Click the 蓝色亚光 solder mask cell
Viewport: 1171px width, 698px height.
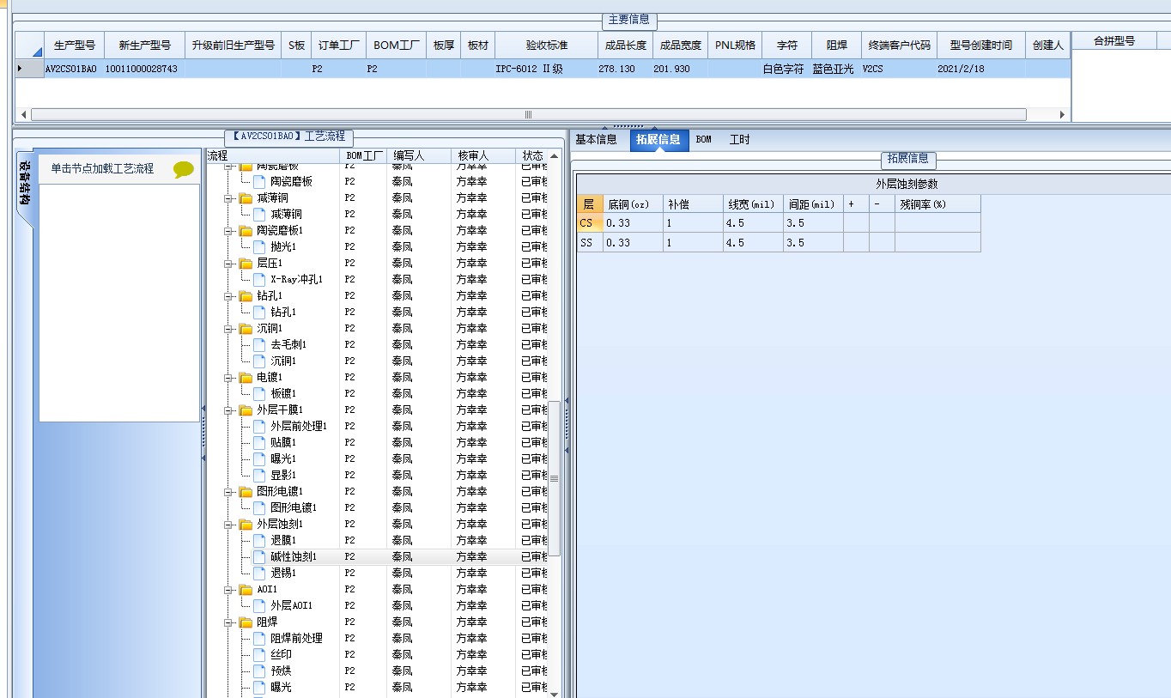tap(836, 69)
